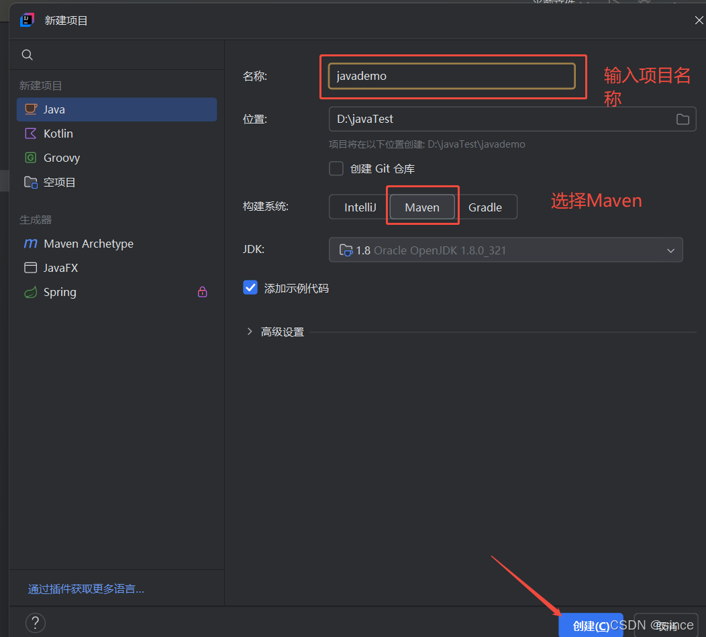706x637 pixels.
Task: Select Gradle as the build system
Action: click(x=485, y=207)
